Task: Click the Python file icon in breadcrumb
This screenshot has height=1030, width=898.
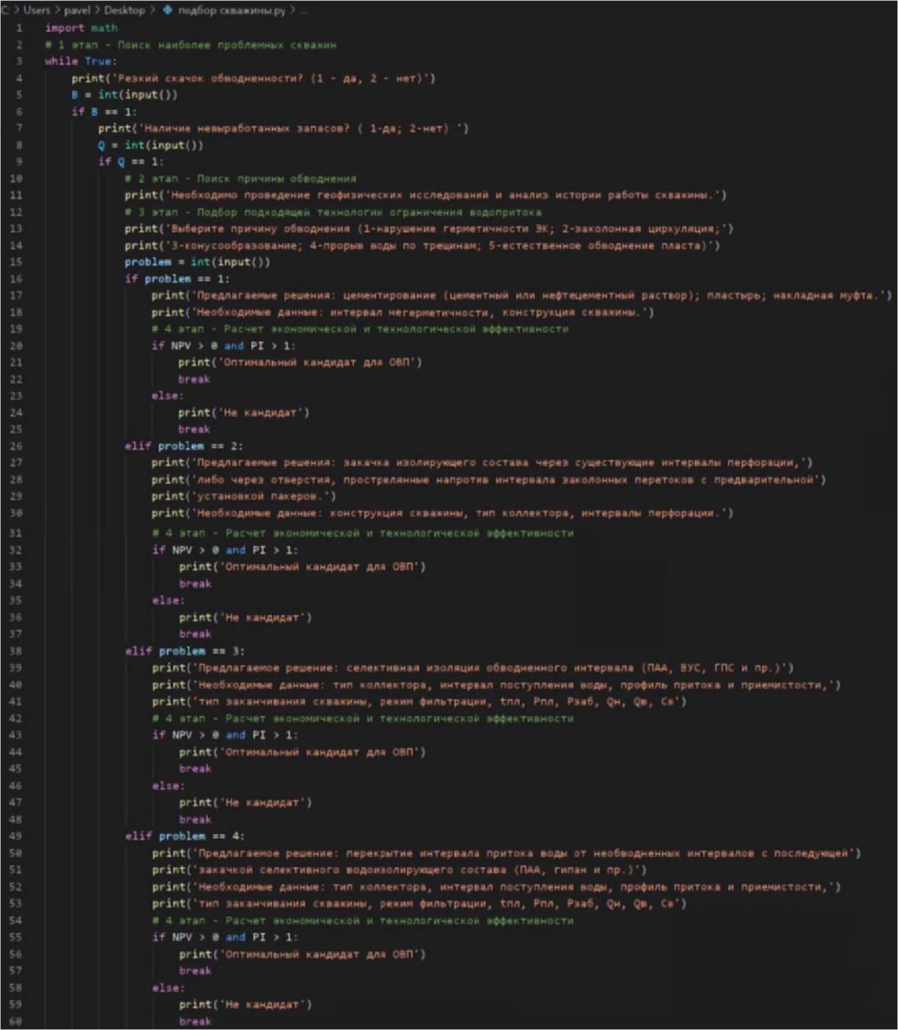Action: (x=168, y=11)
